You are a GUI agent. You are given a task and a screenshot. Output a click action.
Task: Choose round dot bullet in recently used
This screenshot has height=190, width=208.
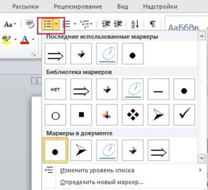tap(133, 54)
